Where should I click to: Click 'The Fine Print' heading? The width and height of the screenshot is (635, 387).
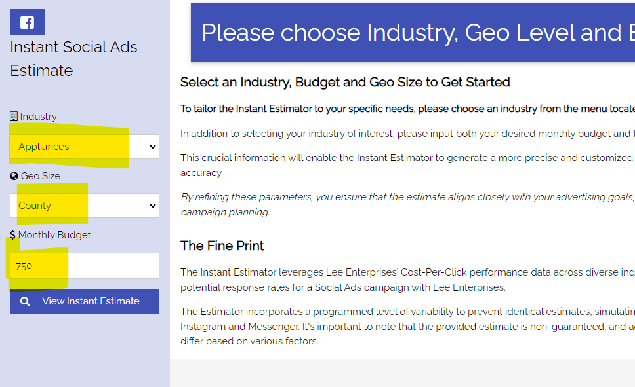pyautogui.click(x=222, y=246)
